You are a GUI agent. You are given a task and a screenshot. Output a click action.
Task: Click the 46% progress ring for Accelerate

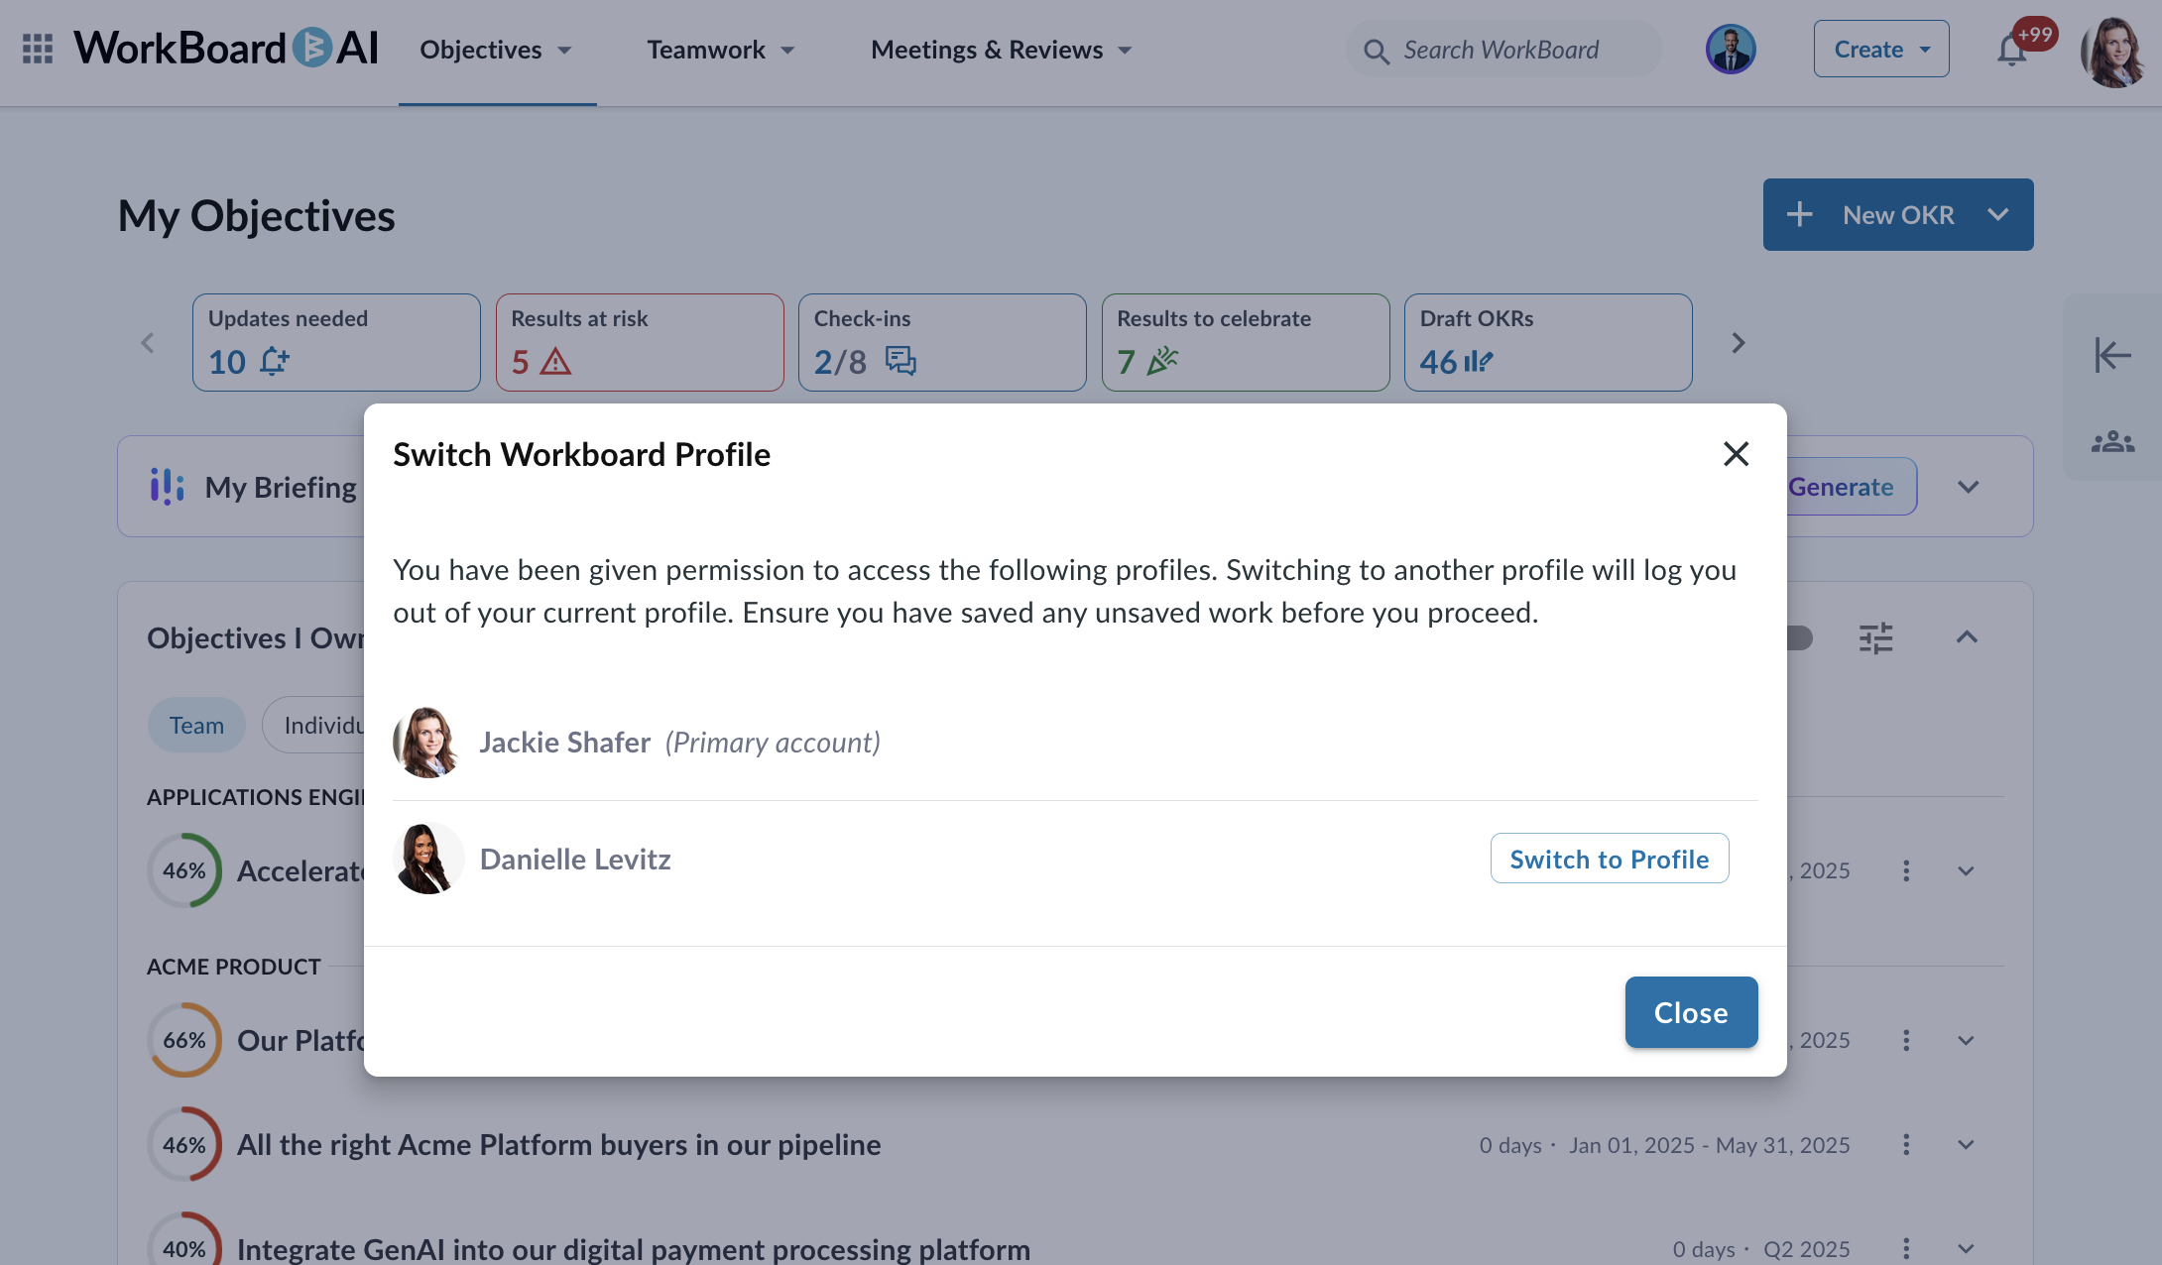184,871
